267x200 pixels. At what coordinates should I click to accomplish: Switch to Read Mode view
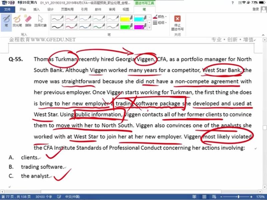[194, 197]
